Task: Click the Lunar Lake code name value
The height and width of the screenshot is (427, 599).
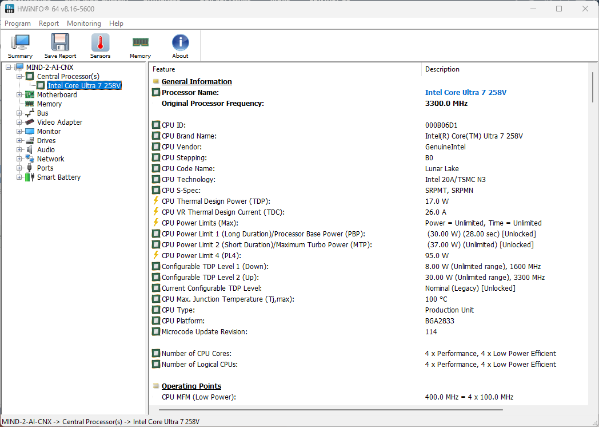Action: tap(442, 168)
